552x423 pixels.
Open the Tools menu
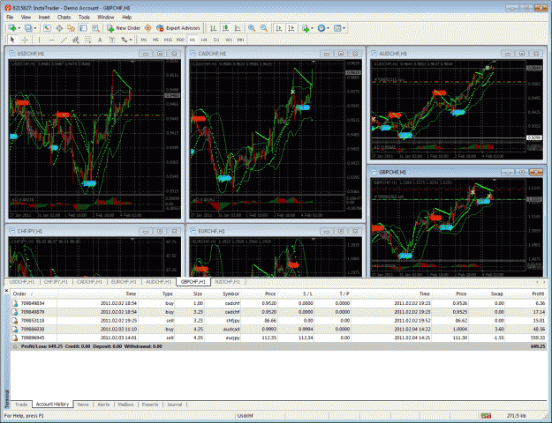tap(84, 17)
